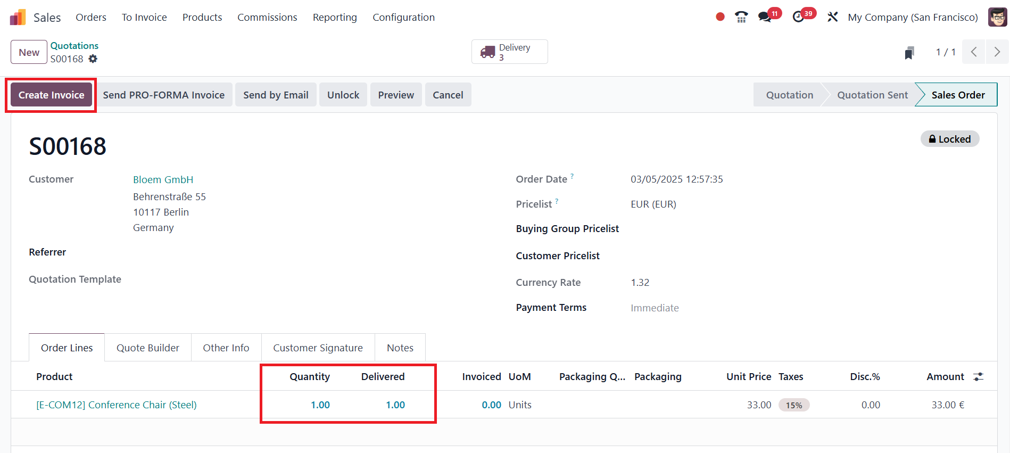Click the Delivered value 1.00

pyautogui.click(x=395, y=405)
